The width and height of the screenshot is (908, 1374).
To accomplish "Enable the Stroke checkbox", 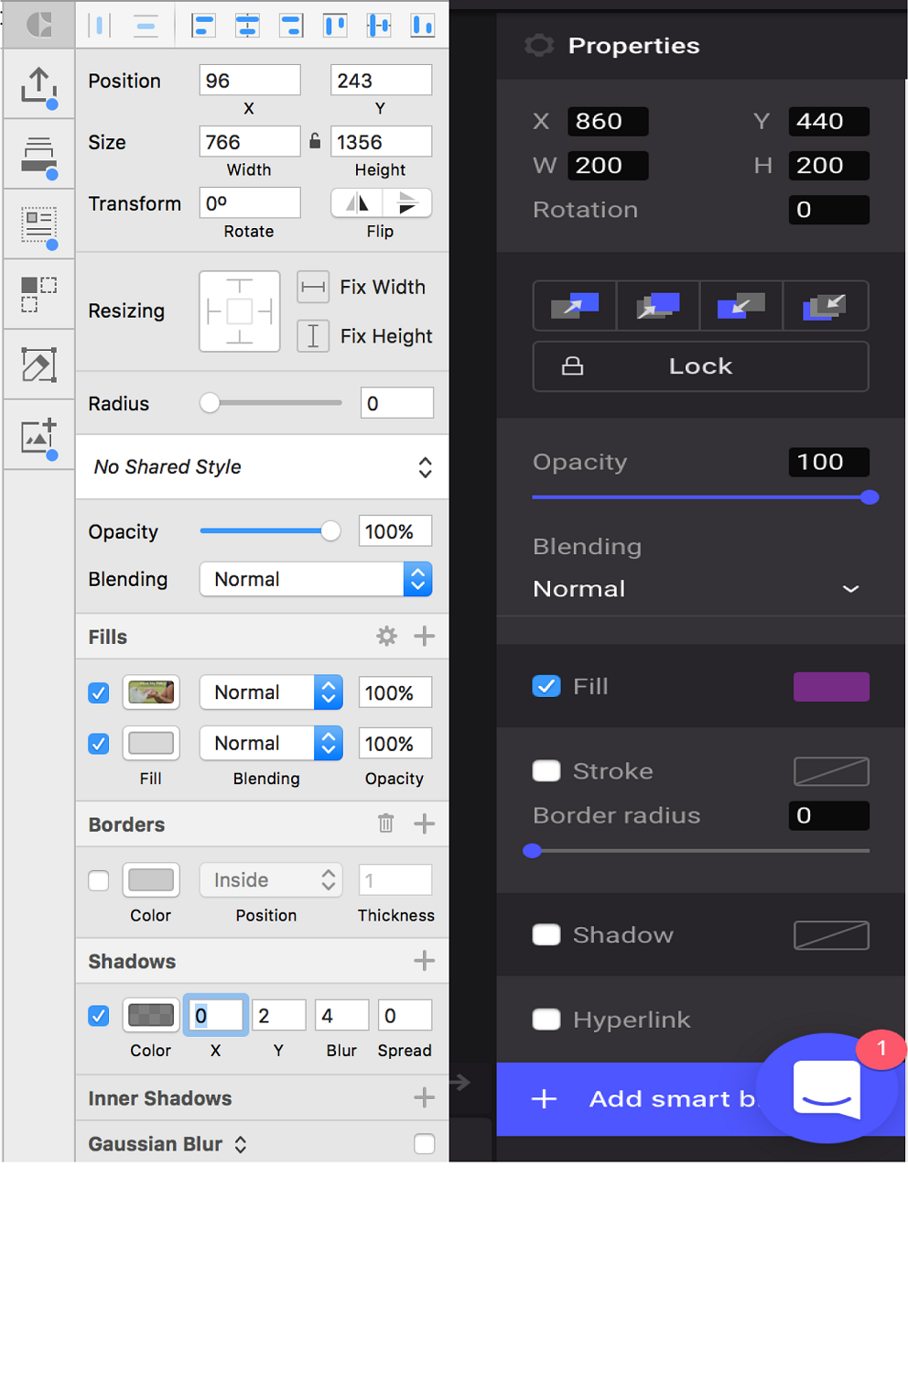I will pyautogui.click(x=546, y=771).
